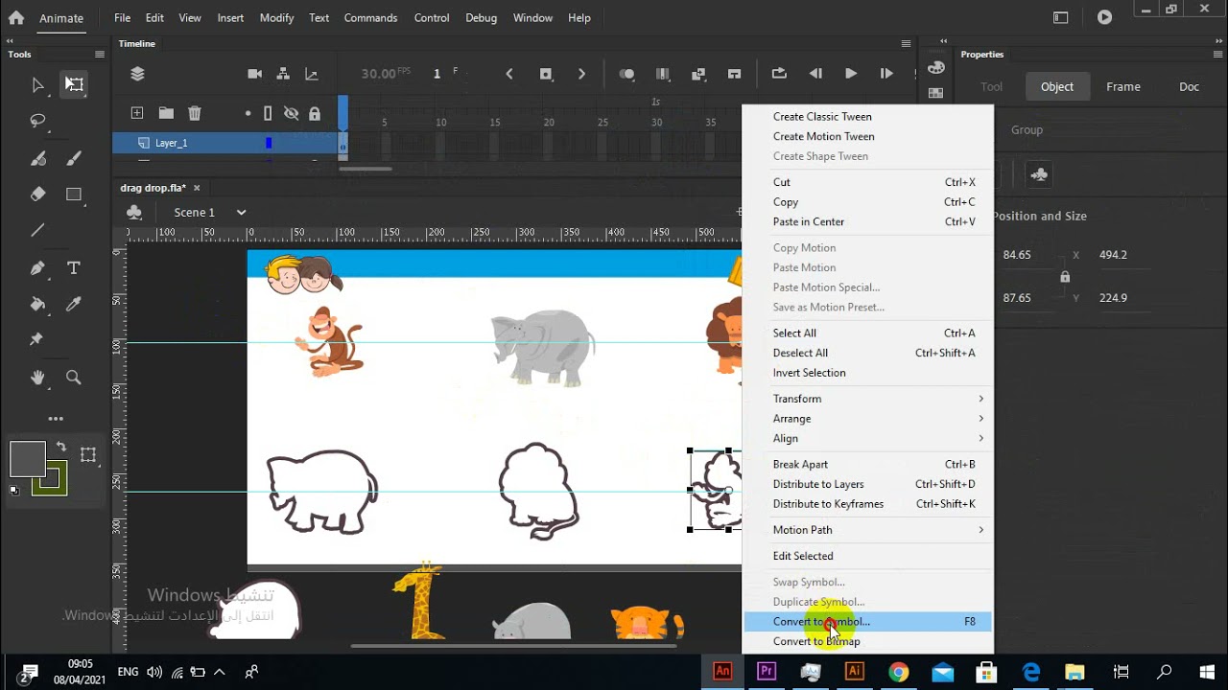1228x690 pixels.
Task: Select the Layer_1 layer row
Action: 224,143
